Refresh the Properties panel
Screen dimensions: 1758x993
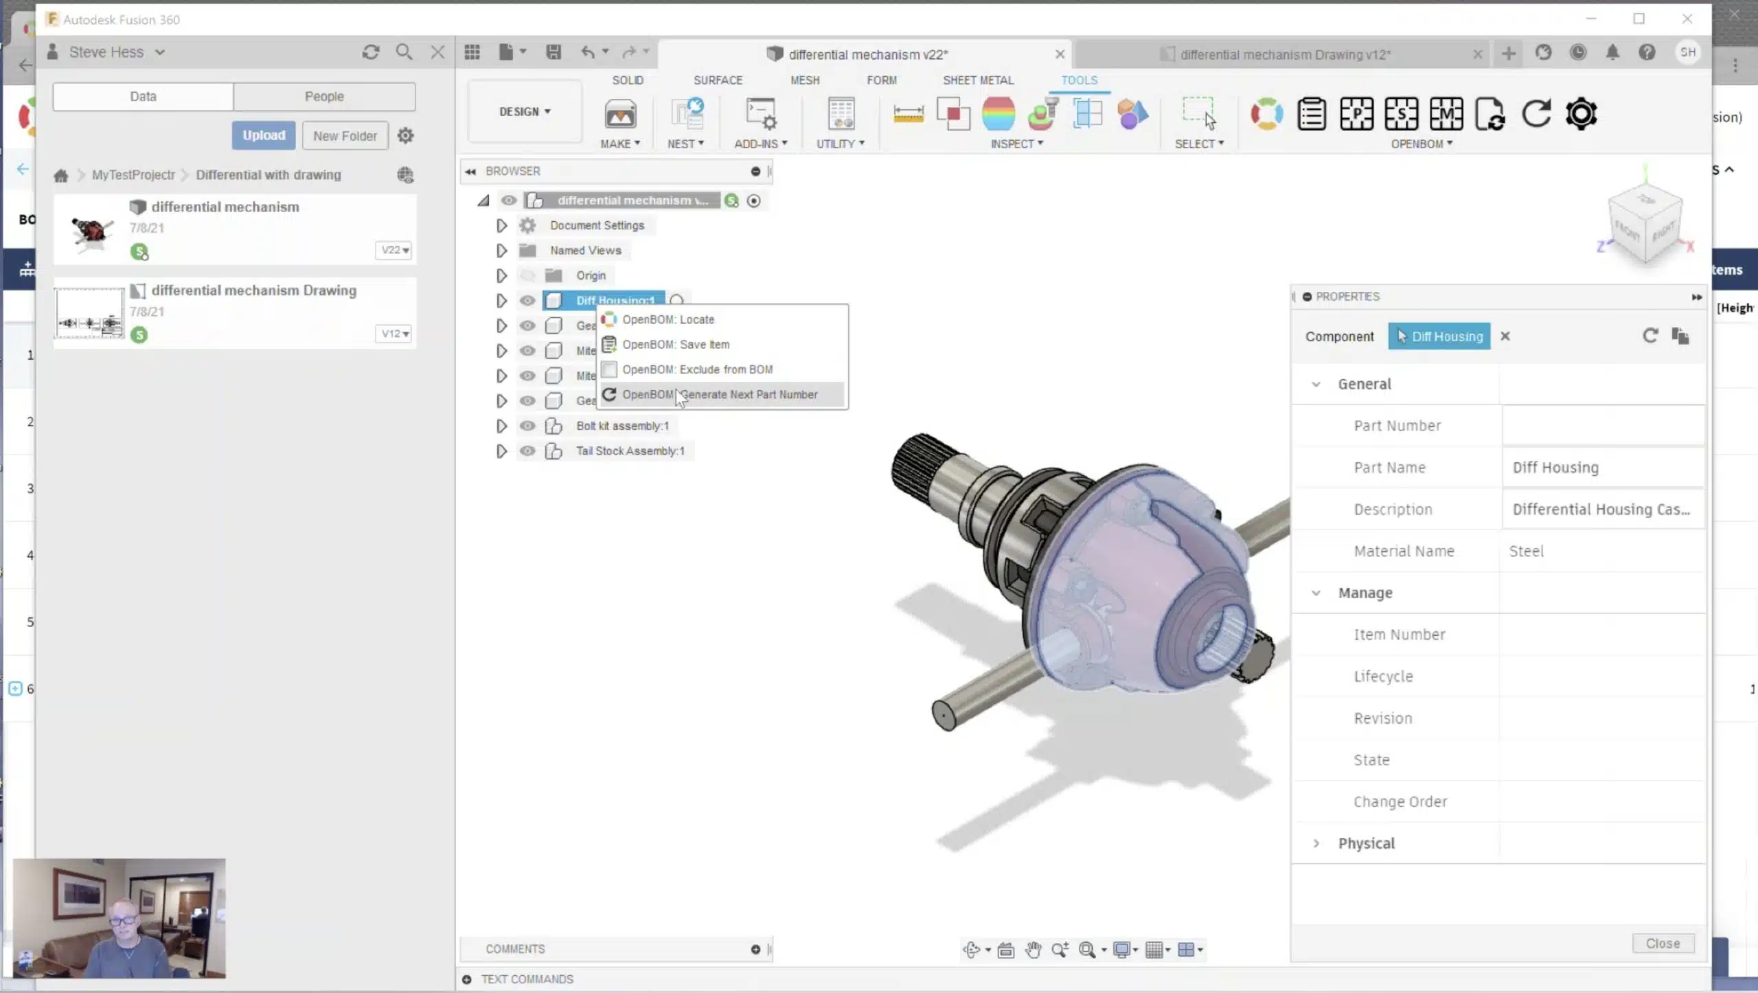[x=1650, y=336]
